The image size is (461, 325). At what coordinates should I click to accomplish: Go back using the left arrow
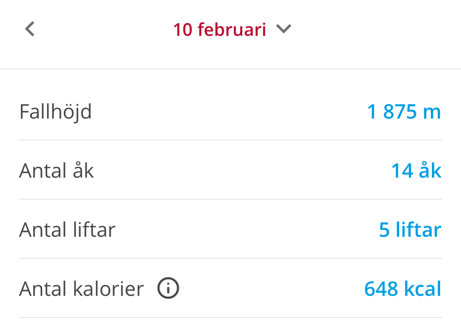click(30, 29)
